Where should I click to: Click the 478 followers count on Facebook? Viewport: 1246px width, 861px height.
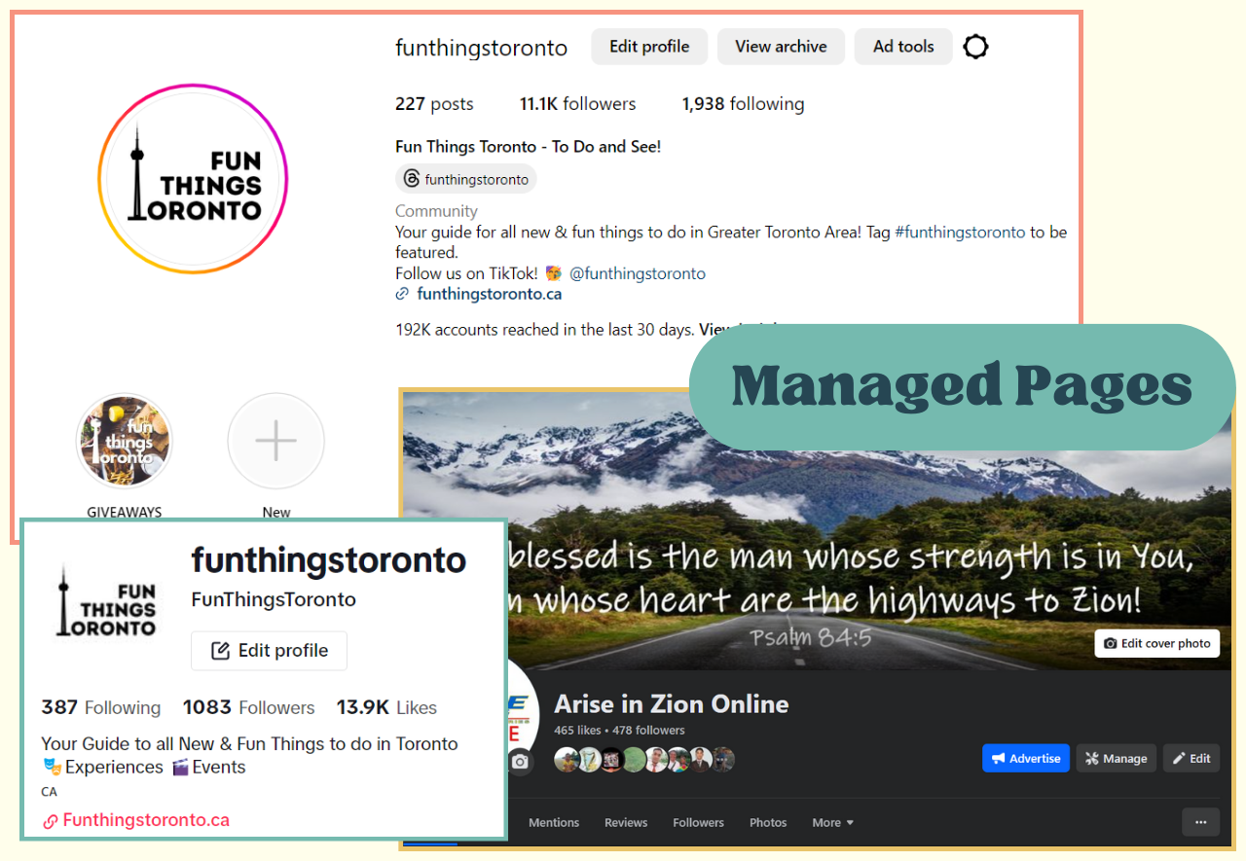tap(648, 731)
